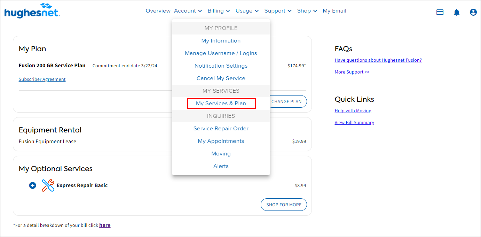Navigate to My Email

point(334,10)
